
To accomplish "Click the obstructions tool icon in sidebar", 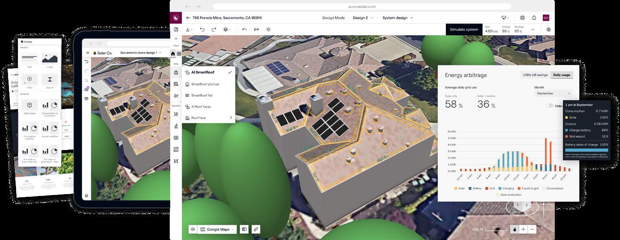I will (x=176, y=84).
